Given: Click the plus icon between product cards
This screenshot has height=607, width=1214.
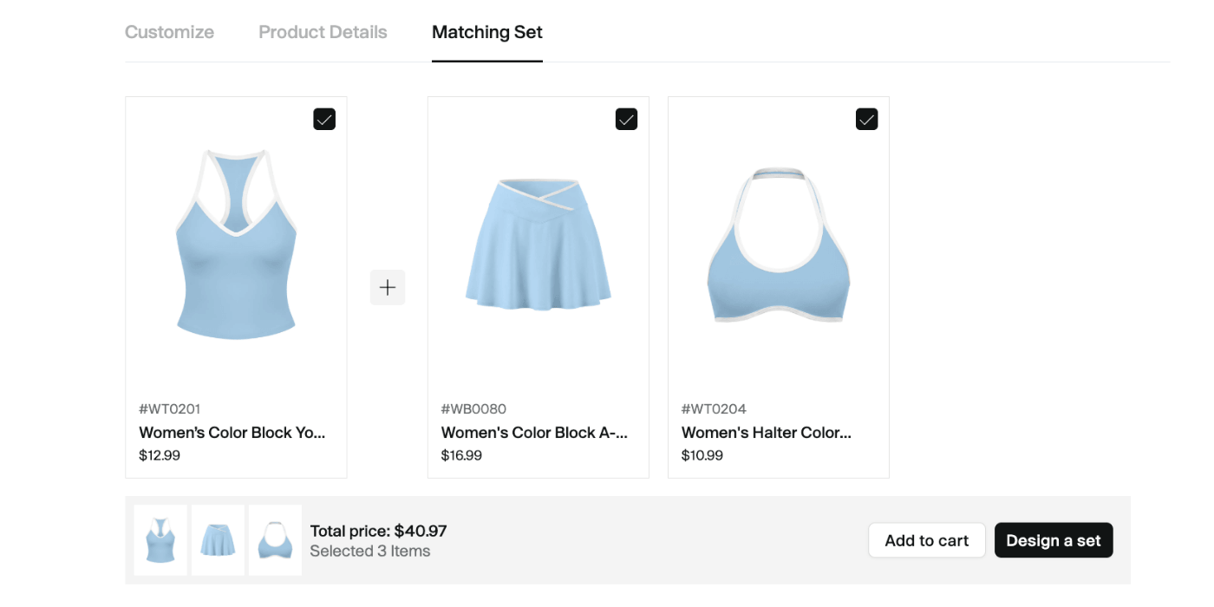Looking at the screenshot, I should tap(388, 287).
